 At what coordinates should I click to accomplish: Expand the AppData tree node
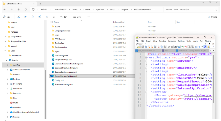tap(8, 65)
